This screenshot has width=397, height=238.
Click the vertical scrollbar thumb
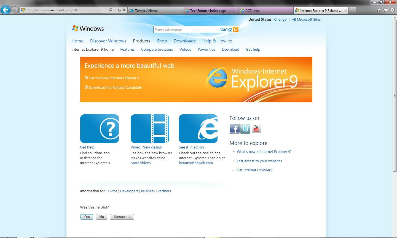tap(395, 96)
